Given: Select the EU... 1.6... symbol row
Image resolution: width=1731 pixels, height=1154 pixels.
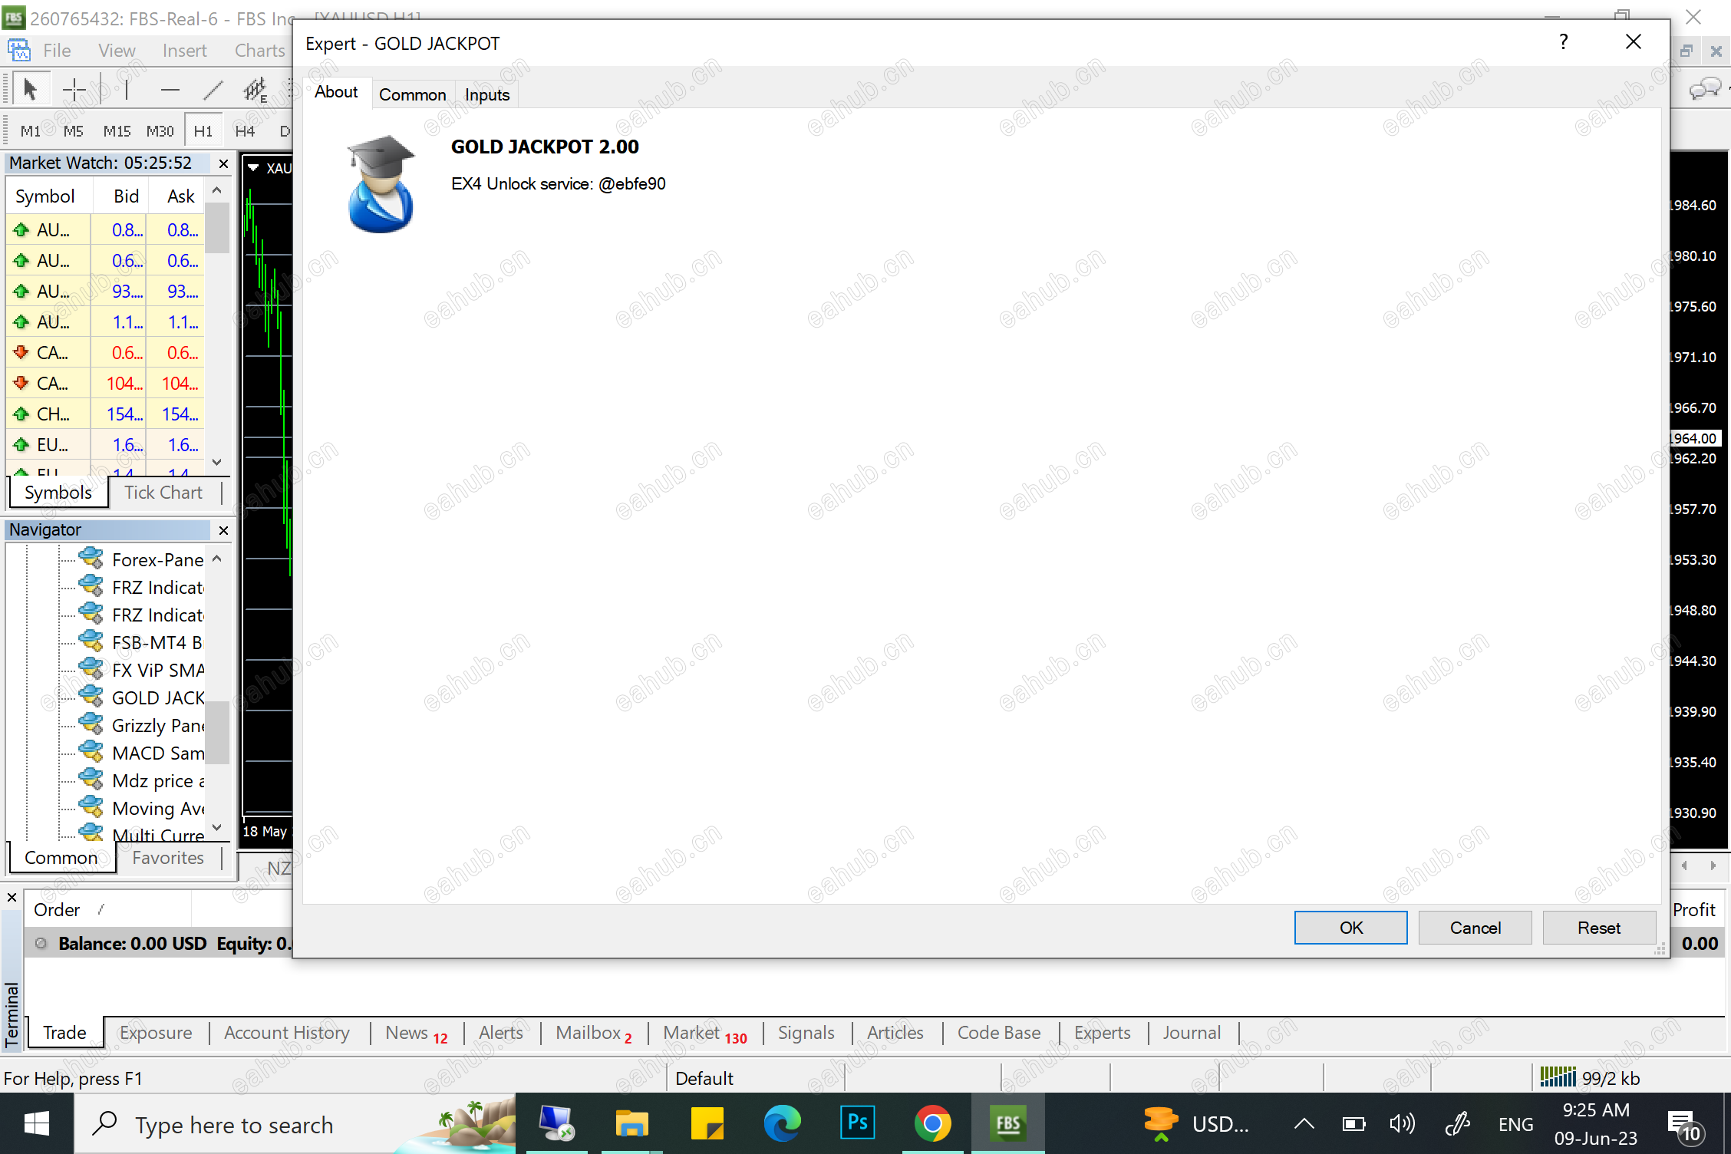Looking at the screenshot, I should point(105,445).
